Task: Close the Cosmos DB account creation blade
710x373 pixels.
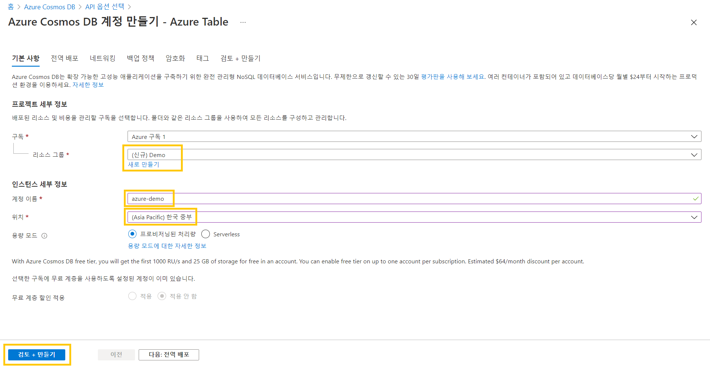Action: (x=694, y=23)
